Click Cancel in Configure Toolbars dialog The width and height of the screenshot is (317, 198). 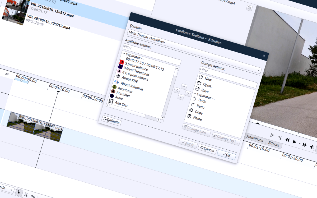click(207, 150)
